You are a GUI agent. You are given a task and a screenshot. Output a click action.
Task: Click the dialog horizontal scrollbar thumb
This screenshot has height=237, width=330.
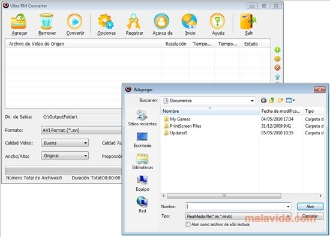point(224,196)
